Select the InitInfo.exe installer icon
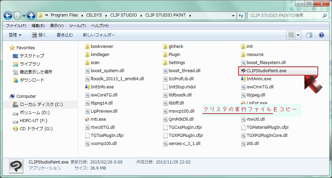 click(x=87, y=87)
